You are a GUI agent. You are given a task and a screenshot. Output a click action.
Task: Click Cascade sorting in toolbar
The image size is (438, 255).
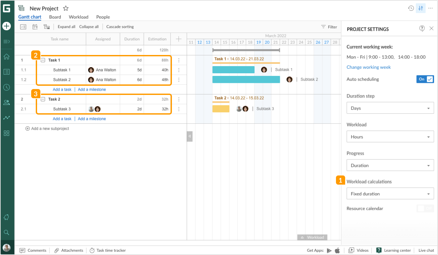(x=120, y=27)
